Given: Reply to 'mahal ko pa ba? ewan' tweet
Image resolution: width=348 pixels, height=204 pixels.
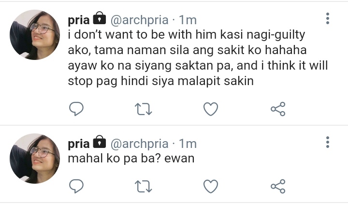Looking at the screenshot, I should tap(76, 186).
